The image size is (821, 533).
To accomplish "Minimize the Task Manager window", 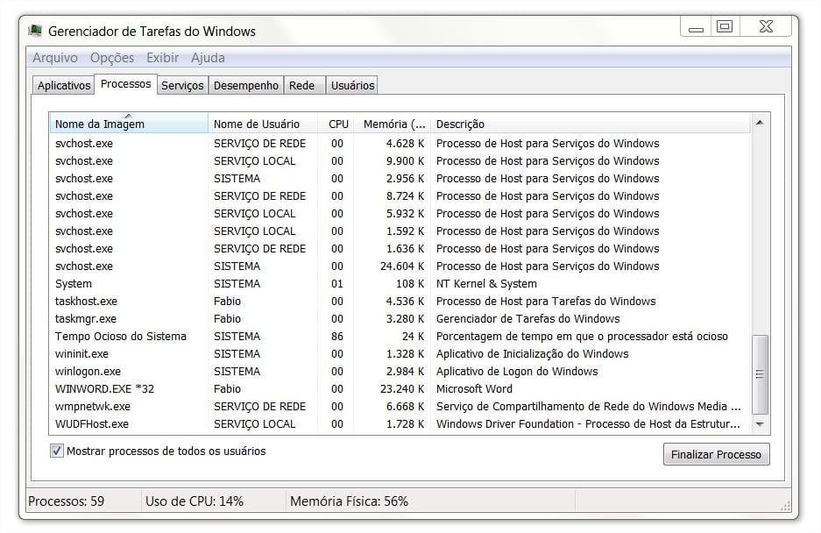I will 696,26.
